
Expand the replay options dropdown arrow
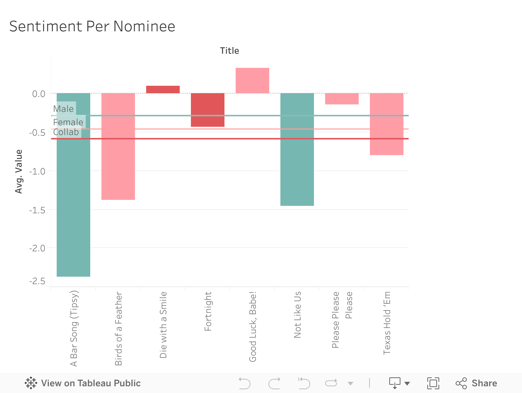[350, 383]
